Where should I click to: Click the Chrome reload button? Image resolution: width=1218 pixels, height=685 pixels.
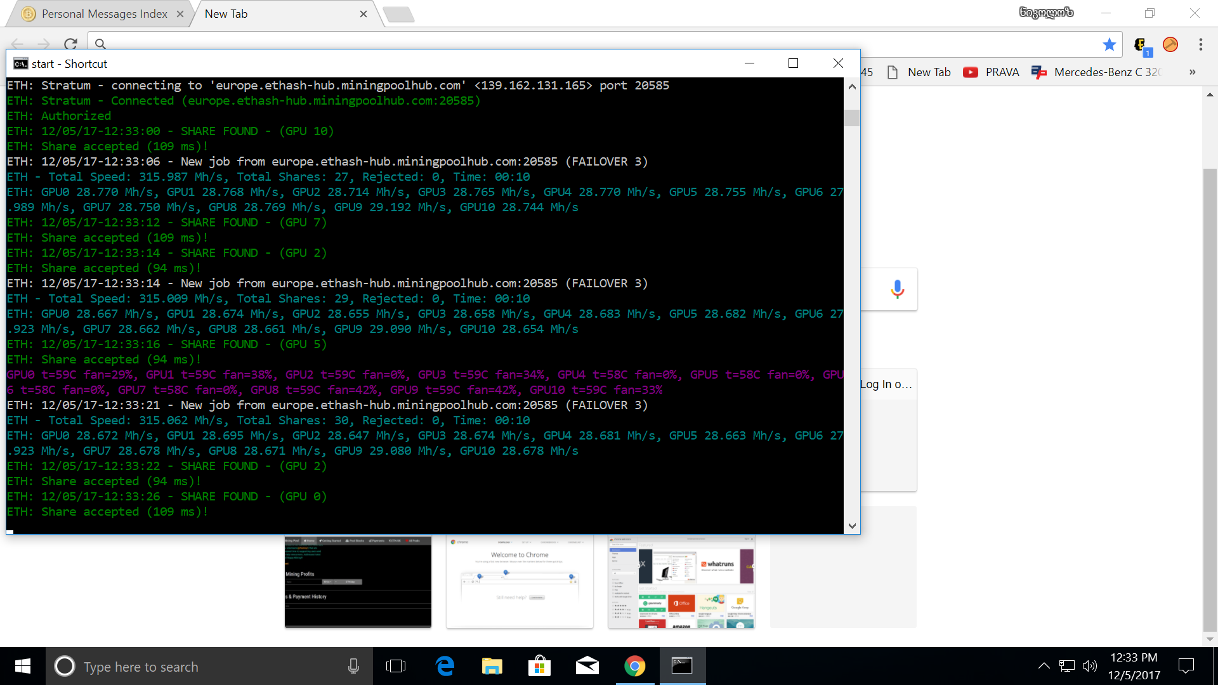pos(70,44)
